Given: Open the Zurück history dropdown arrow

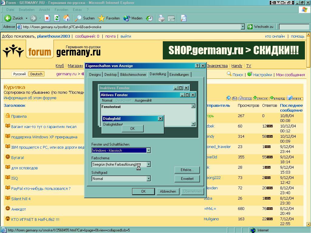Looking at the screenshot, I should [x=26, y=18].
